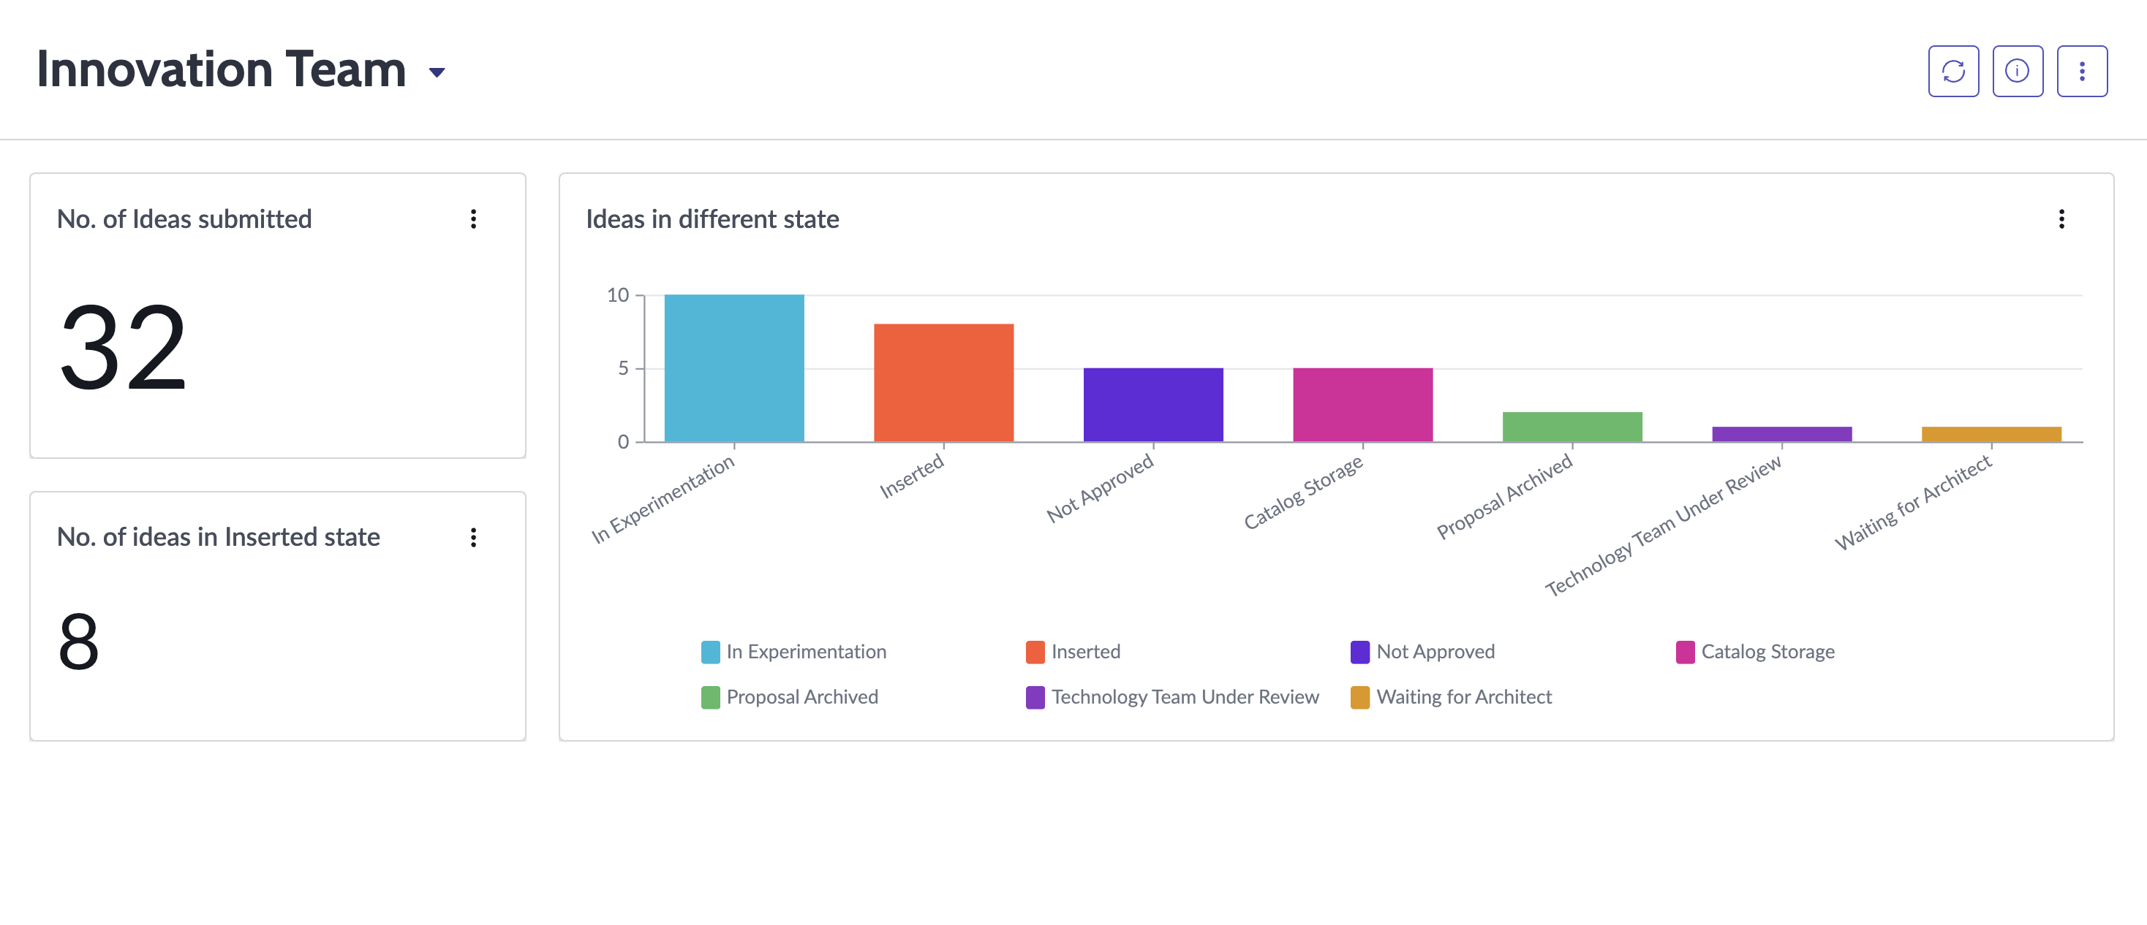Image resolution: width=2147 pixels, height=925 pixels.
Task: Select the Catalog Storage pink bar
Action: [x=1362, y=405]
